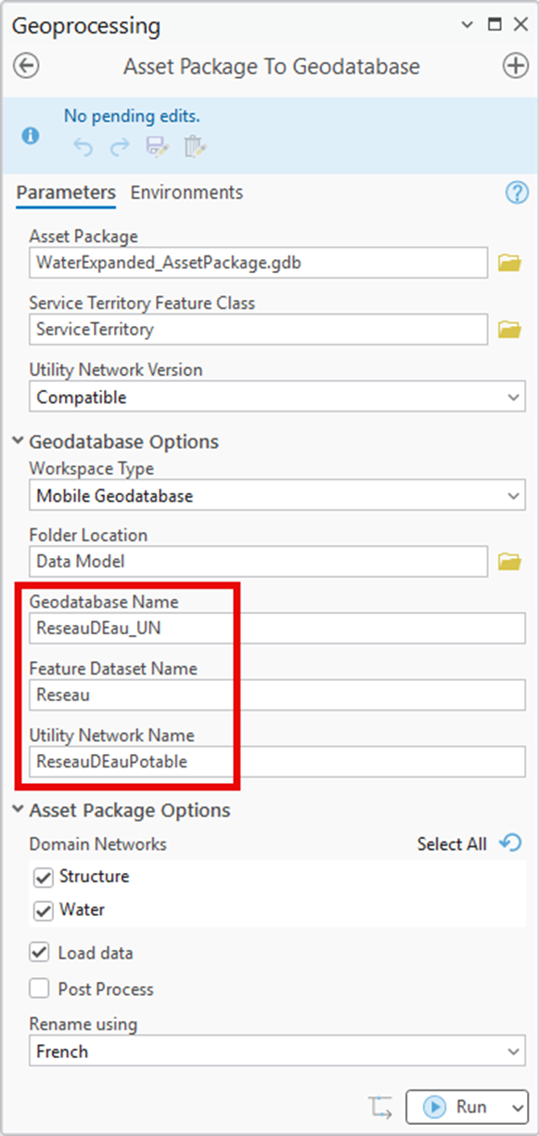Browse for Asset Package with folder icon
Viewport: 539px width, 1136px height.
[509, 263]
